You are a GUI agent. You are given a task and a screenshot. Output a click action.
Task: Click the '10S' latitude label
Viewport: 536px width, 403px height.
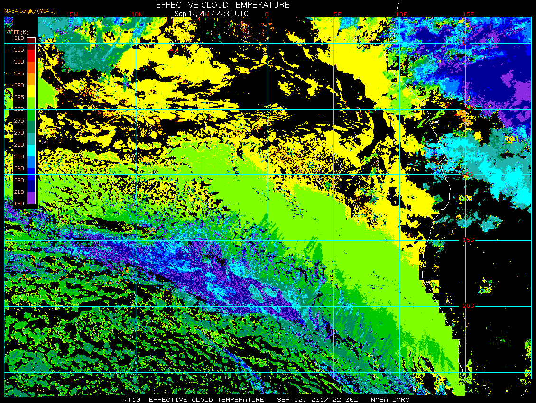point(468,174)
